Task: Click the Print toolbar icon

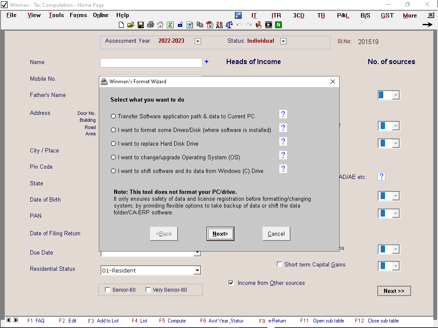Action: click(x=150, y=25)
